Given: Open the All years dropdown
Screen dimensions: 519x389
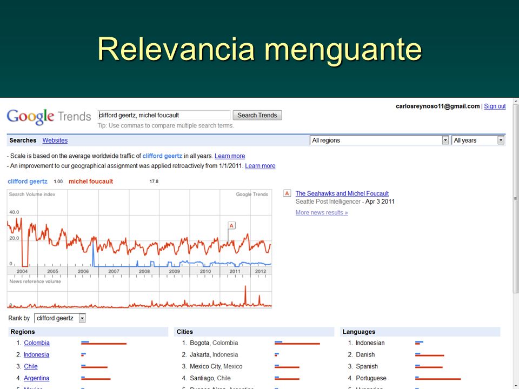Looking at the screenshot, I should coord(477,140).
